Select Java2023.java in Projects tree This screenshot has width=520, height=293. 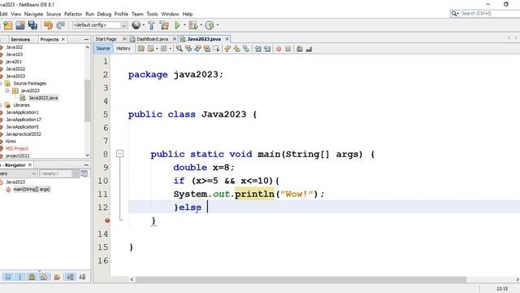point(43,98)
